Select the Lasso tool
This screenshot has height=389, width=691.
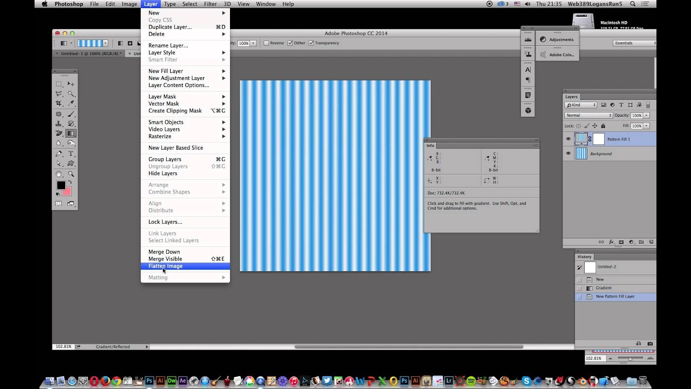pos(59,93)
